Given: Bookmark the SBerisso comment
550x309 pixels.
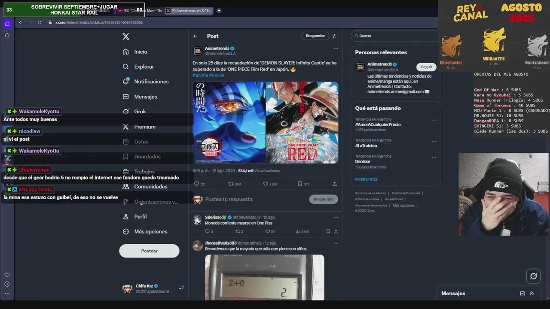Looking at the screenshot, I should pyautogui.click(x=328, y=232).
